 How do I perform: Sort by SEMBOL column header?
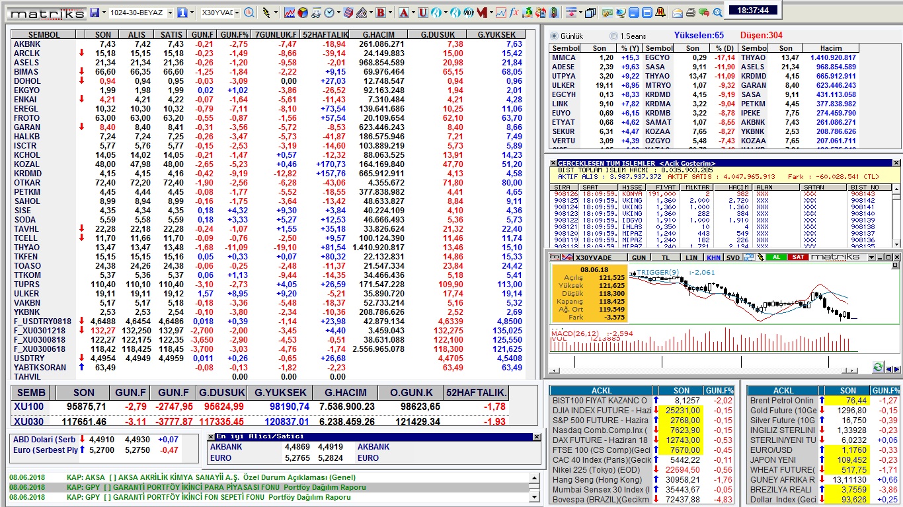(44, 34)
